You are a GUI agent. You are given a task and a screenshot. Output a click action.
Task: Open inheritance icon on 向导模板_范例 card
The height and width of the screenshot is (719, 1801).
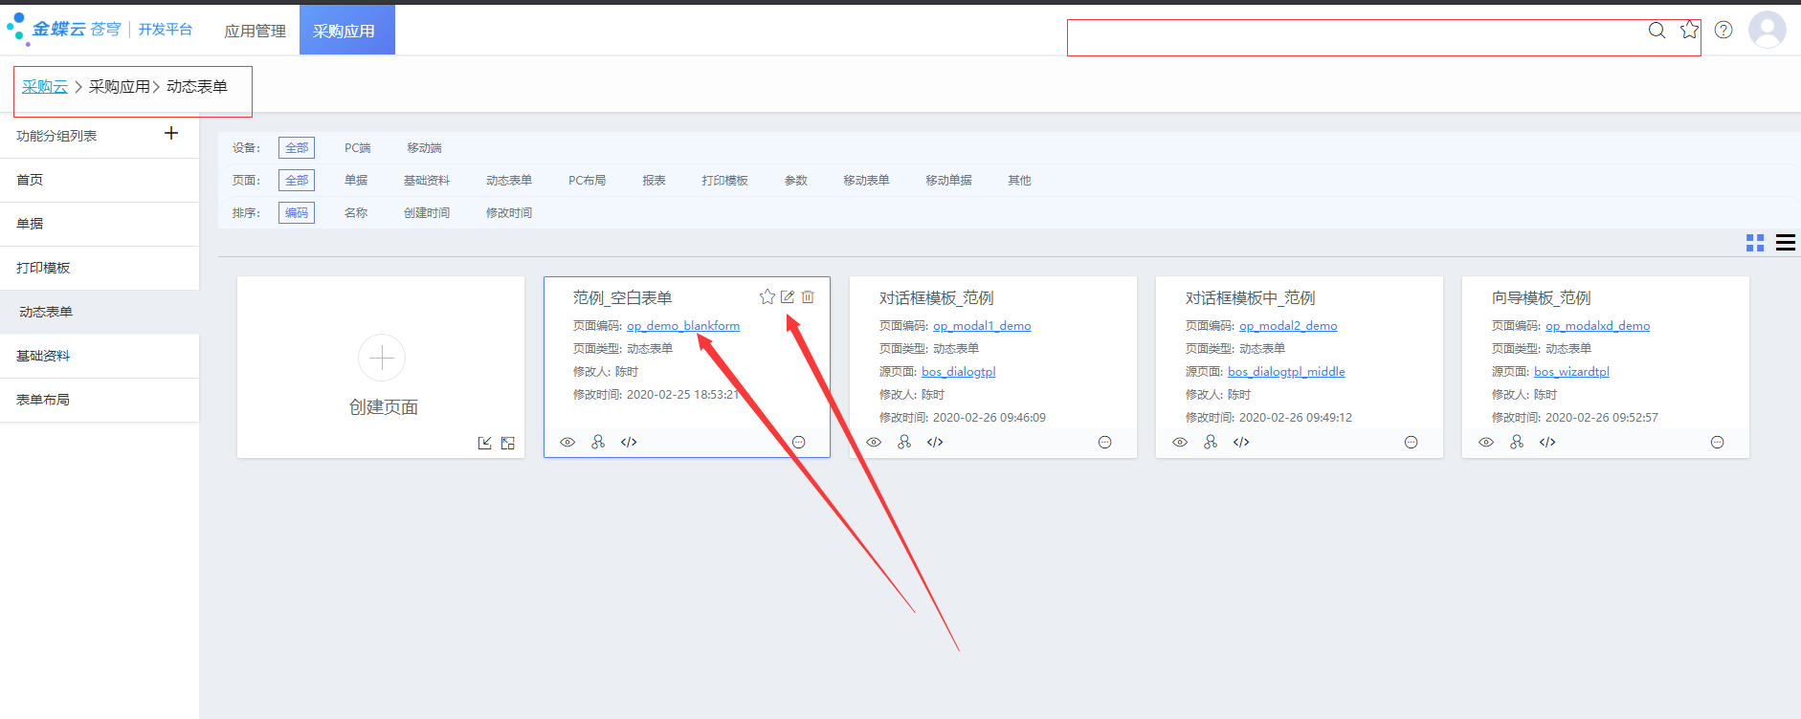tap(1517, 442)
